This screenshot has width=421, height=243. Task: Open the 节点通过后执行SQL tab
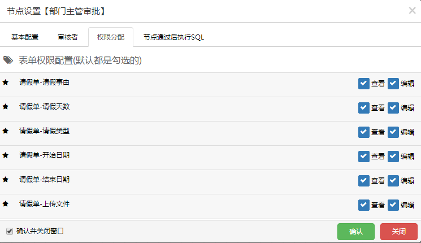(x=173, y=37)
